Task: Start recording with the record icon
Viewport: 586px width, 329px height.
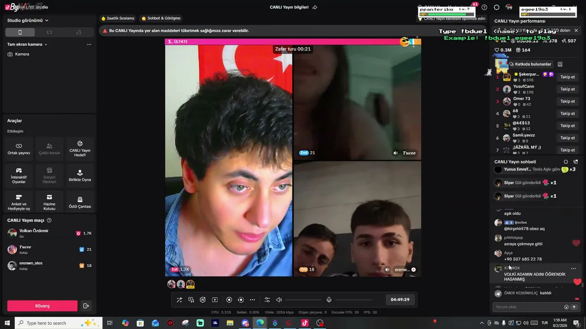Action: 229,300
